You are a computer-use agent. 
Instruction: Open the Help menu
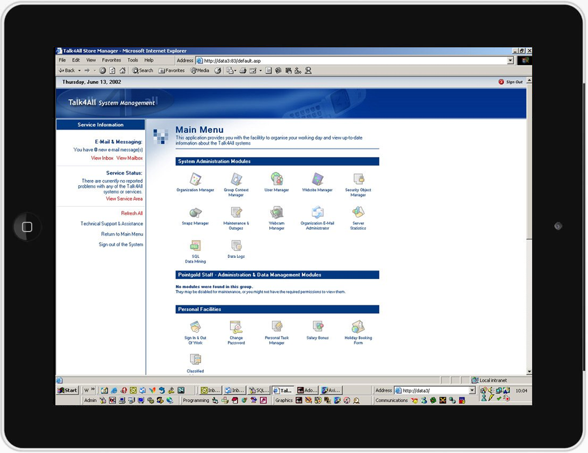pos(149,60)
